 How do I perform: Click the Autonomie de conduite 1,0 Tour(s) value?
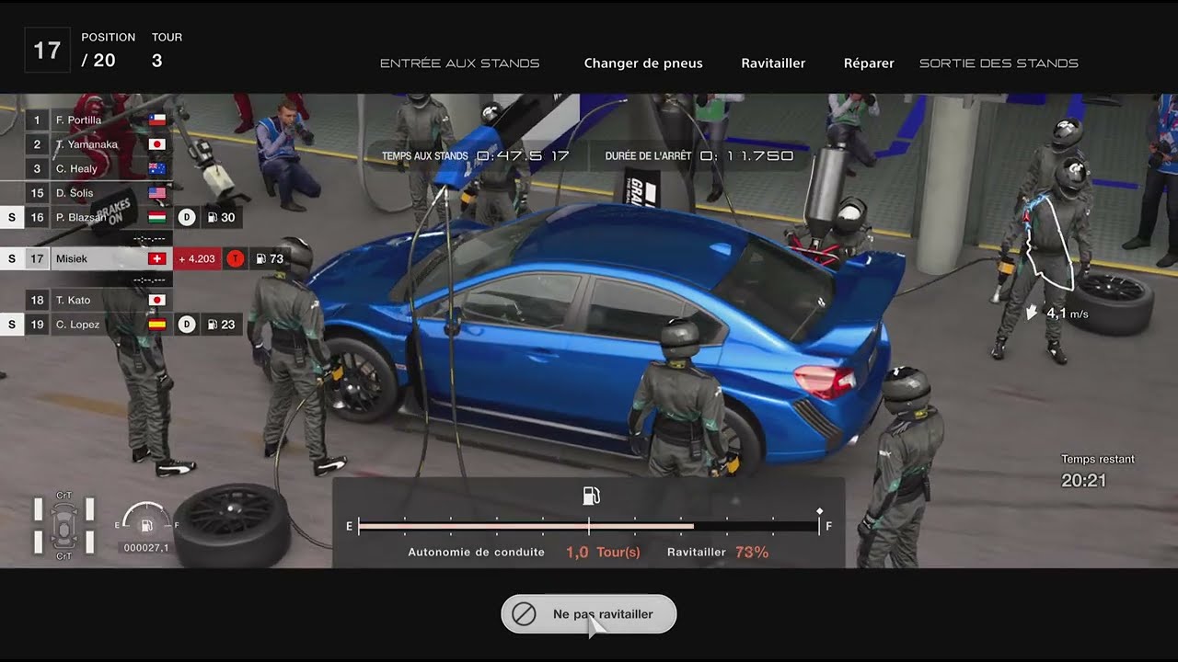click(x=603, y=553)
